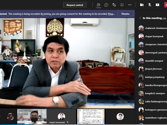Select participant ekasiddh wongrat
This screenshot has width=167, height=125.
tap(152, 61)
